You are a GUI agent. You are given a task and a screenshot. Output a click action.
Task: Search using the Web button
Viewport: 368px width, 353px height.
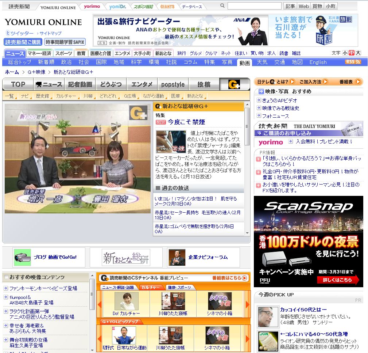(x=304, y=6)
